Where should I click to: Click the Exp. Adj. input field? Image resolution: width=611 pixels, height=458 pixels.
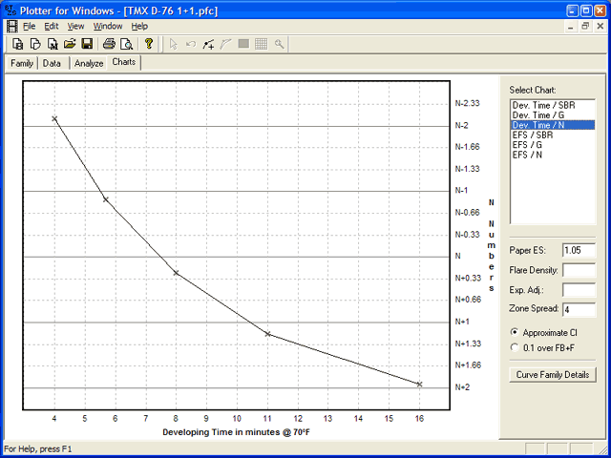(x=579, y=290)
